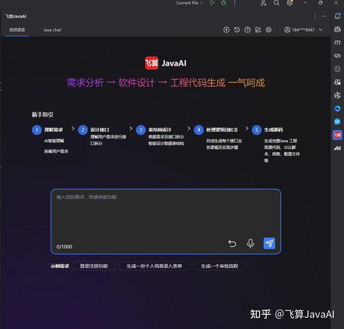Open the Current File run configuration dropdown

[189, 3]
